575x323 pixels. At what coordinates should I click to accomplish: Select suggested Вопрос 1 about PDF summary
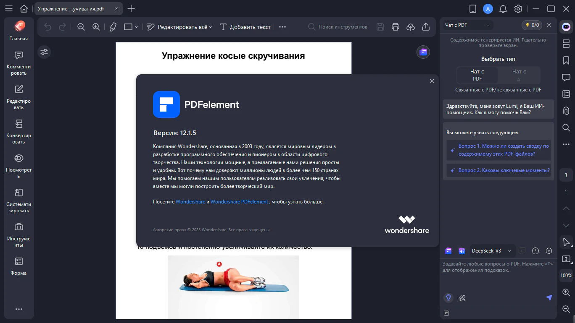coord(499,150)
